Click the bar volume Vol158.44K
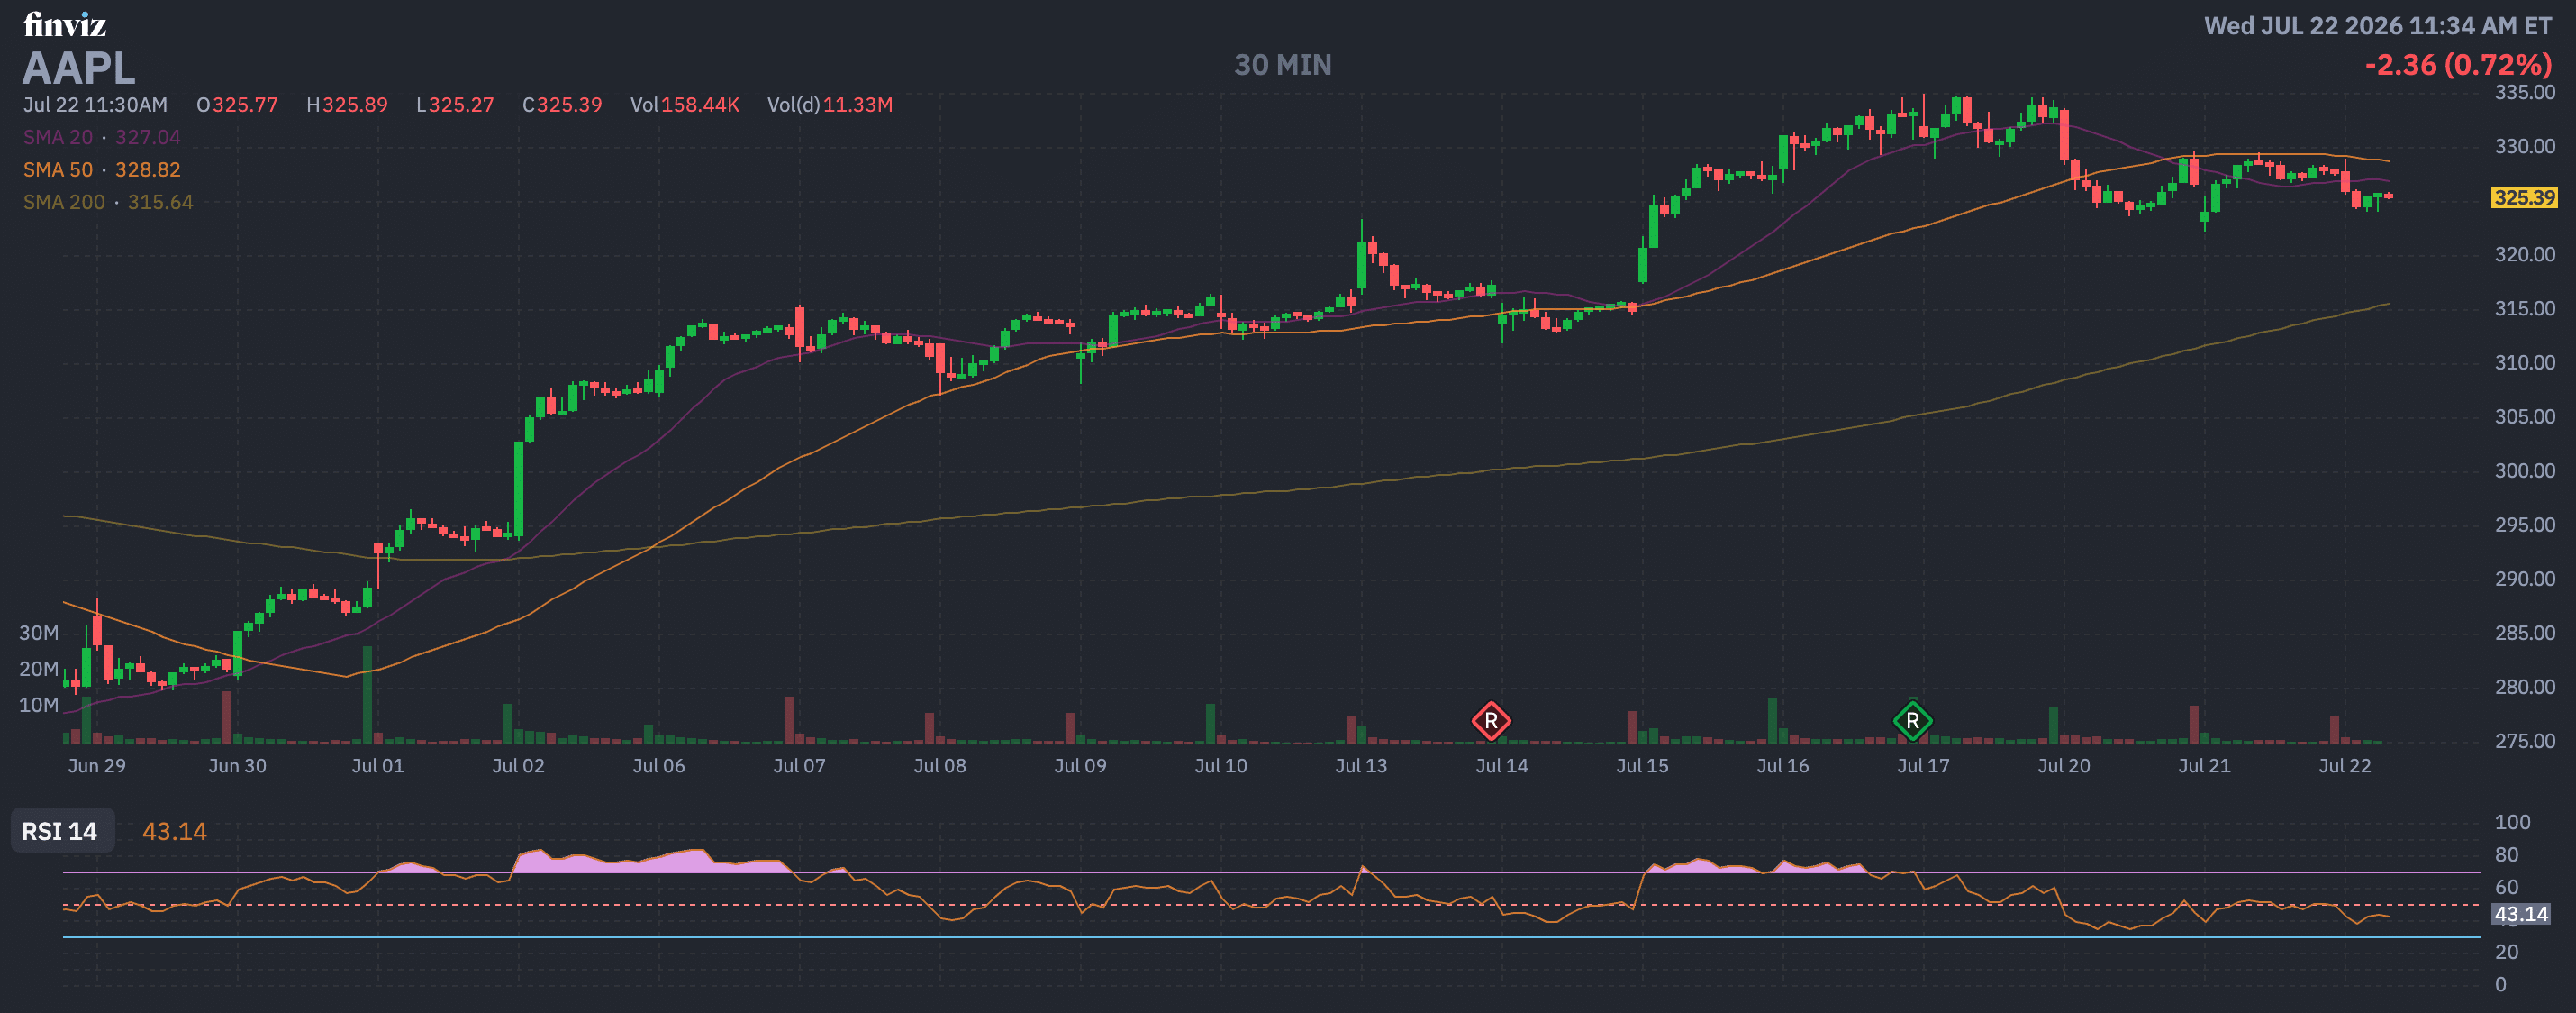This screenshot has width=2576, height=1013. pos(685,105)
